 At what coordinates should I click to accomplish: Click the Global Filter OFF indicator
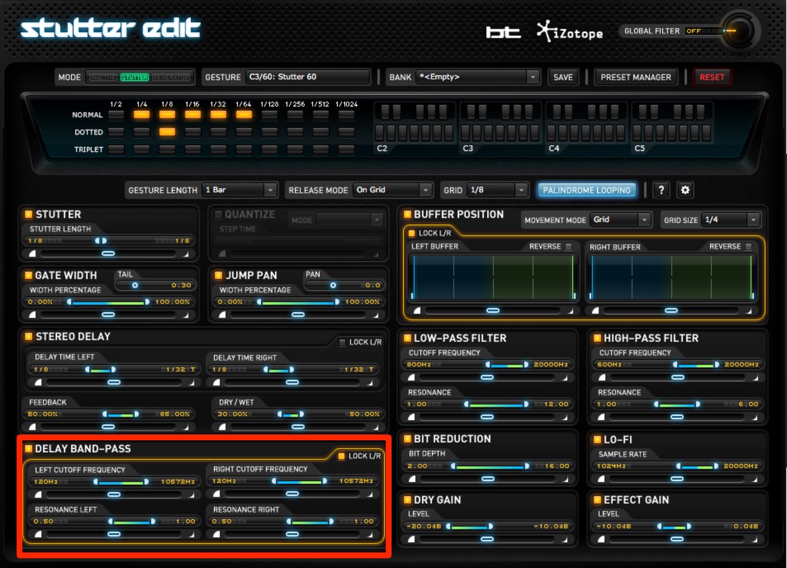(693, 31)
